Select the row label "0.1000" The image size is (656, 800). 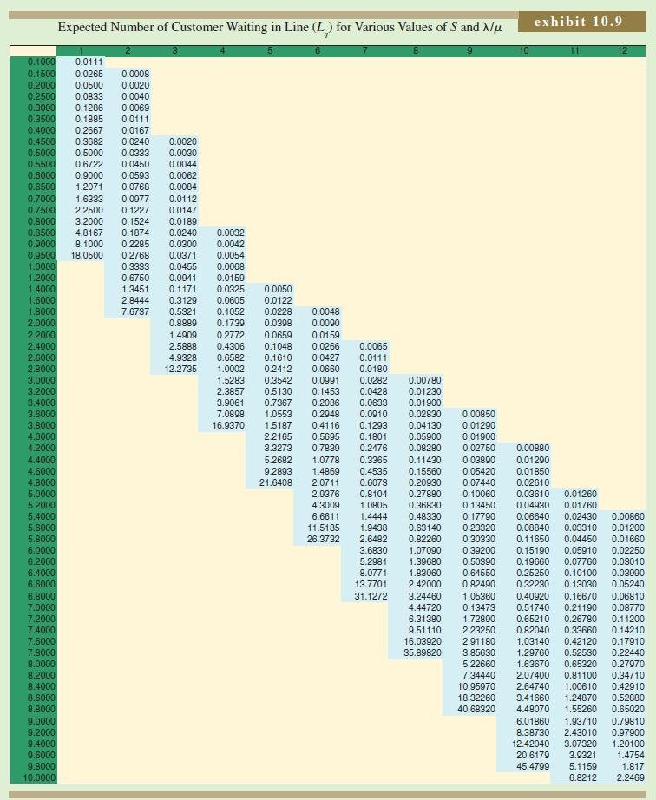[42, 62]
